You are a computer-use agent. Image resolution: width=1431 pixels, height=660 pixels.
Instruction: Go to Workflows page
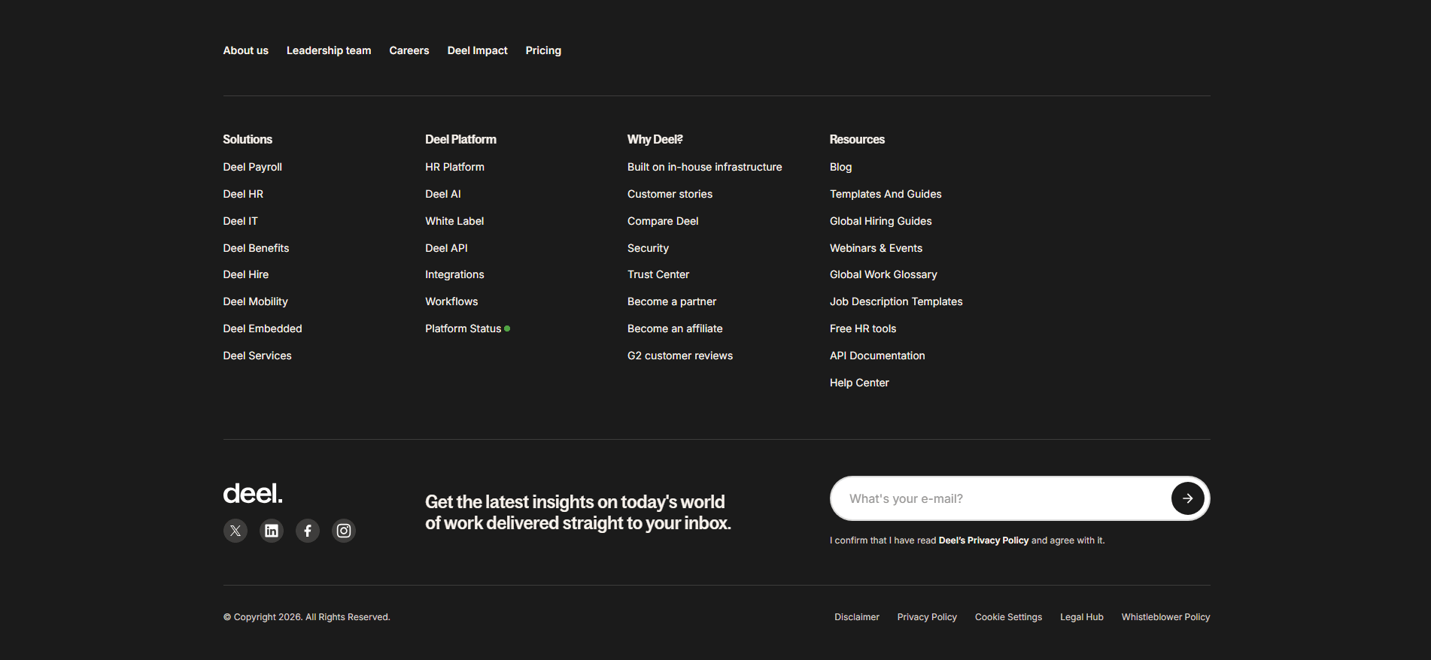coord(451,301)
